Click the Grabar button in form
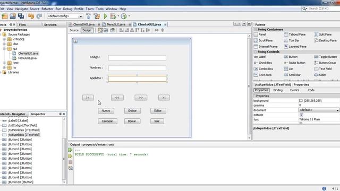 click(x=132, y=111)
